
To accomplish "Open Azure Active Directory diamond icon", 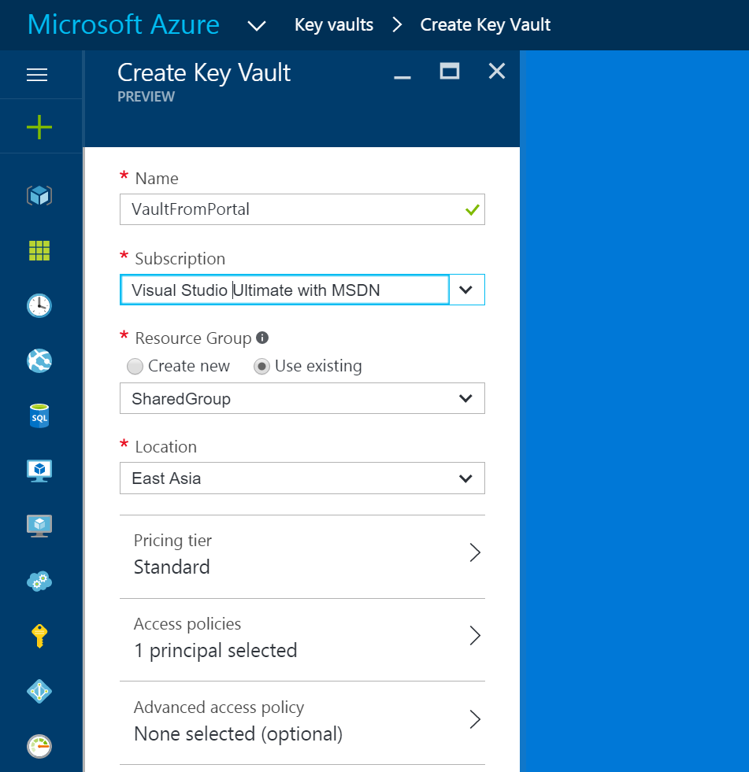I will tap(39, 692).
